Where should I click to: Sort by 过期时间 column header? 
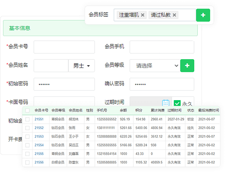[174, 110]
